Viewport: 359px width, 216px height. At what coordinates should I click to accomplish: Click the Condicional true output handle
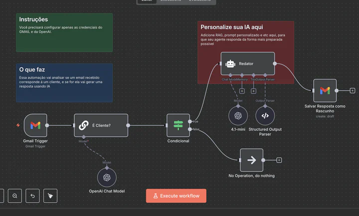click(190, 121)
